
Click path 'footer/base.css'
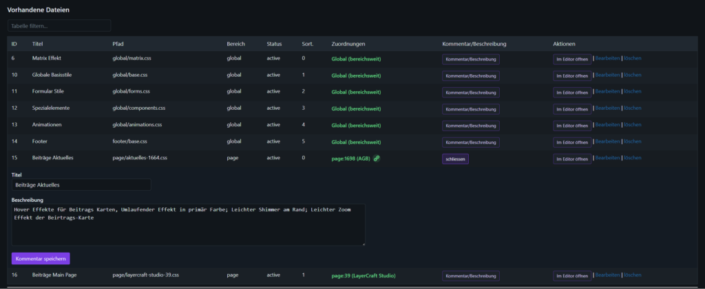pyautogui.click(x=129, y=141)
